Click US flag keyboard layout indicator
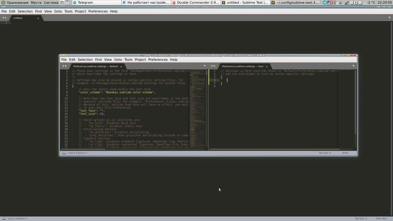The width and height of the screenshot is (393, 221). (330, 2)
